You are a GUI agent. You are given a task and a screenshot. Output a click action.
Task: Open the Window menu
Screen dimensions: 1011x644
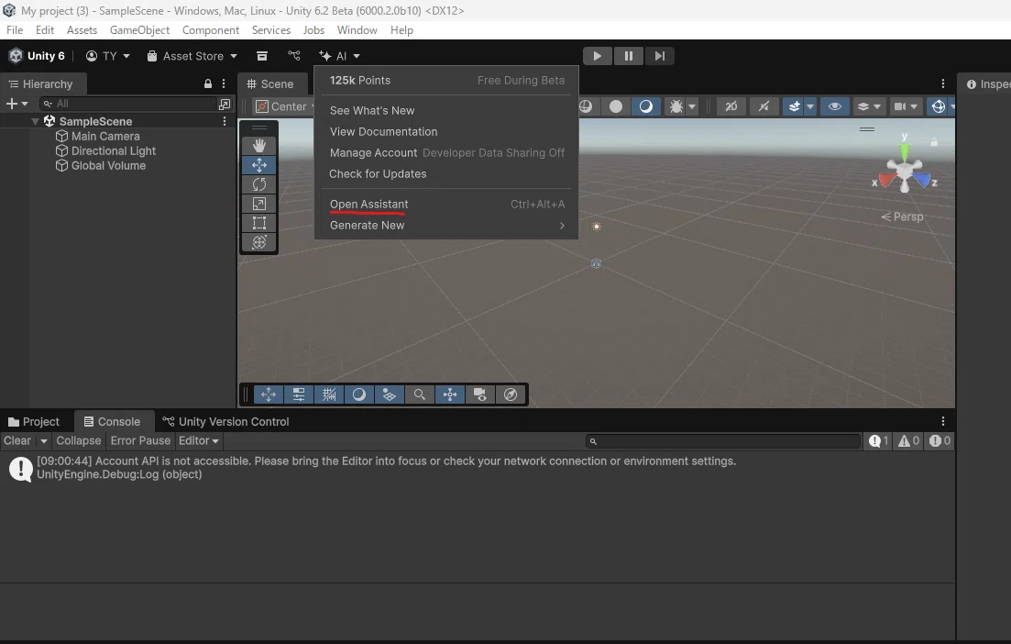(357, 30)
